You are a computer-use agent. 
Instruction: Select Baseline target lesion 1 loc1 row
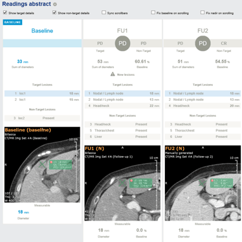pos(42,93)
